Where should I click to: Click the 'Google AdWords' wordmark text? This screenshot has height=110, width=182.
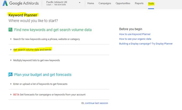pos(24,3)
